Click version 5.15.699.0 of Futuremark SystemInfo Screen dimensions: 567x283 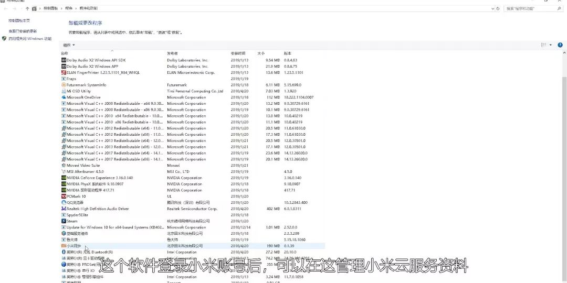(x=292, y=85)
